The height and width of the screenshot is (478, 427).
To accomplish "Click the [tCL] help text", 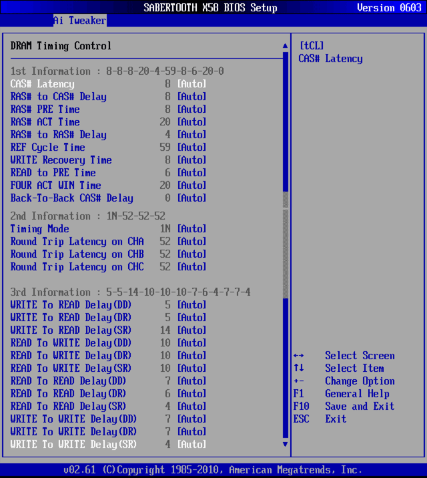I will 312,45.
